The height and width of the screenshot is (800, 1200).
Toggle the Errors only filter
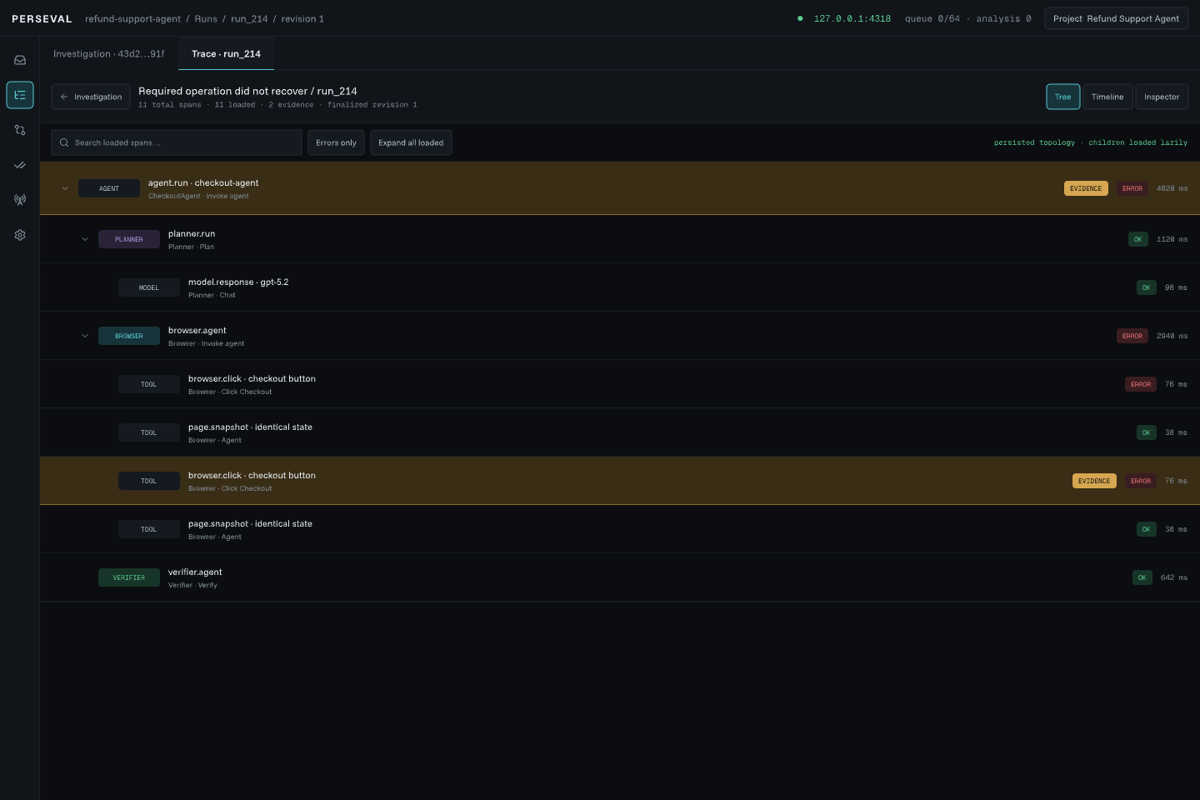pyautogui.click(x=336, y=142)
